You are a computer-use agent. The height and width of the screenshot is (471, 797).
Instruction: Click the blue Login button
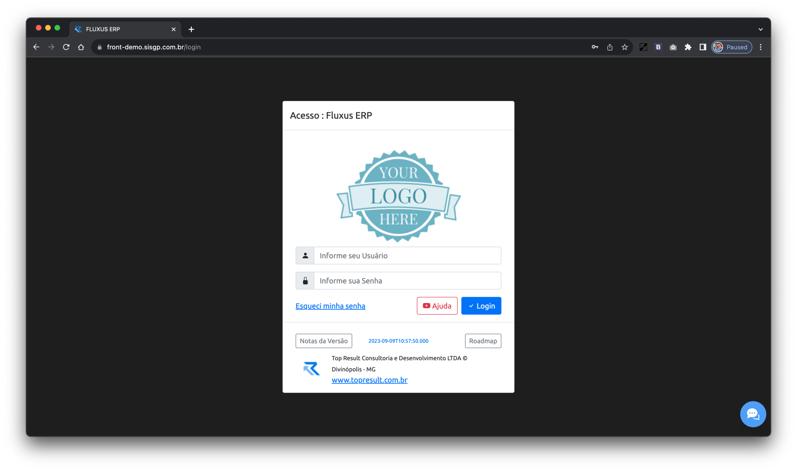pos(481,306)
